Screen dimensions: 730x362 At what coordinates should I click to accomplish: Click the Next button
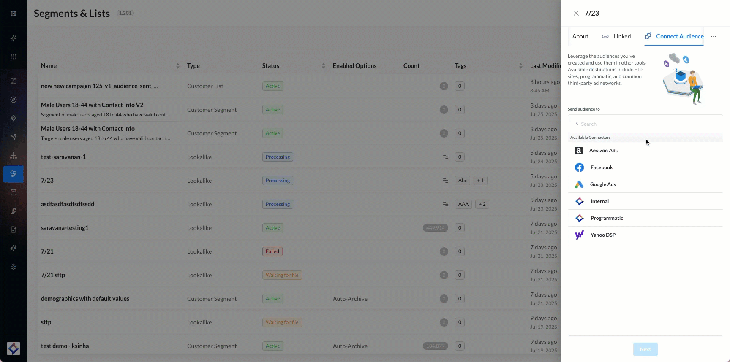(645, 349)
